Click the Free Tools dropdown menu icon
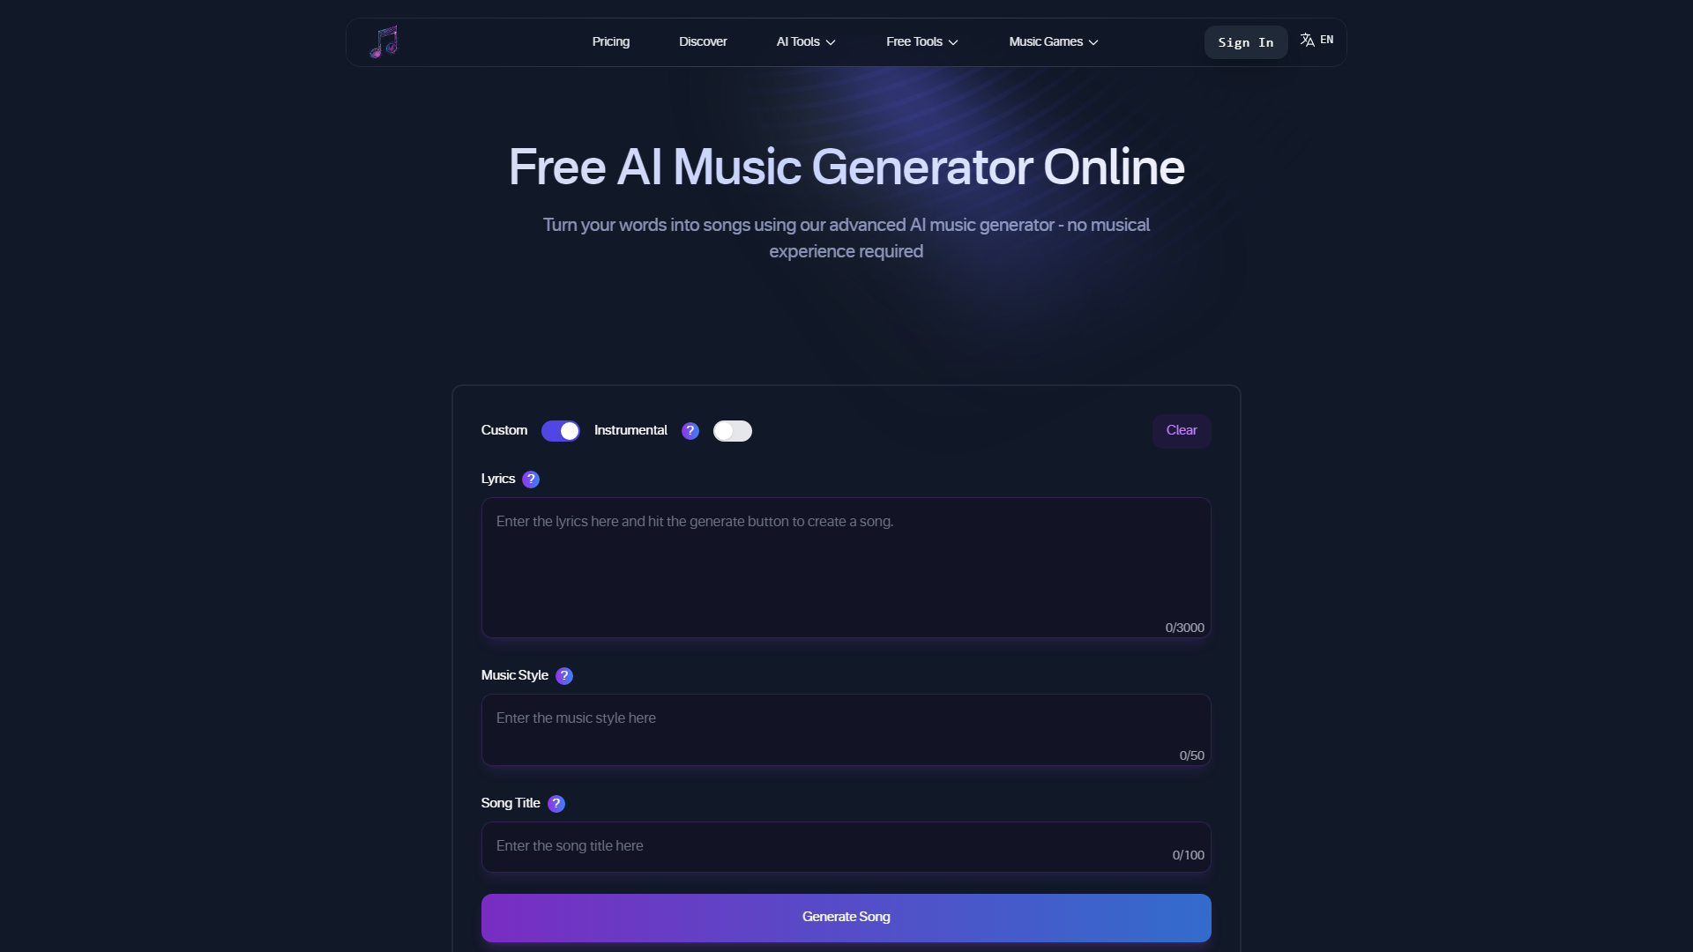Viewport: 1693px width, 952px height. coord(953,41)
